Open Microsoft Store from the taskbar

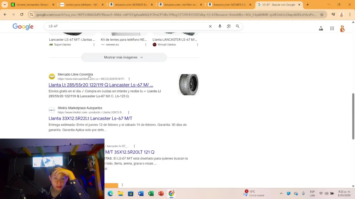click(x=131, y=193)
